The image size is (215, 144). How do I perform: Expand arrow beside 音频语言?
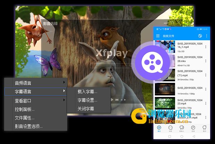coord(64,82)
